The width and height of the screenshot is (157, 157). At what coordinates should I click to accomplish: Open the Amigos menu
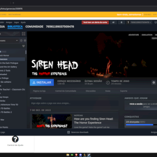pyautogui.click(x=9, y=22)
